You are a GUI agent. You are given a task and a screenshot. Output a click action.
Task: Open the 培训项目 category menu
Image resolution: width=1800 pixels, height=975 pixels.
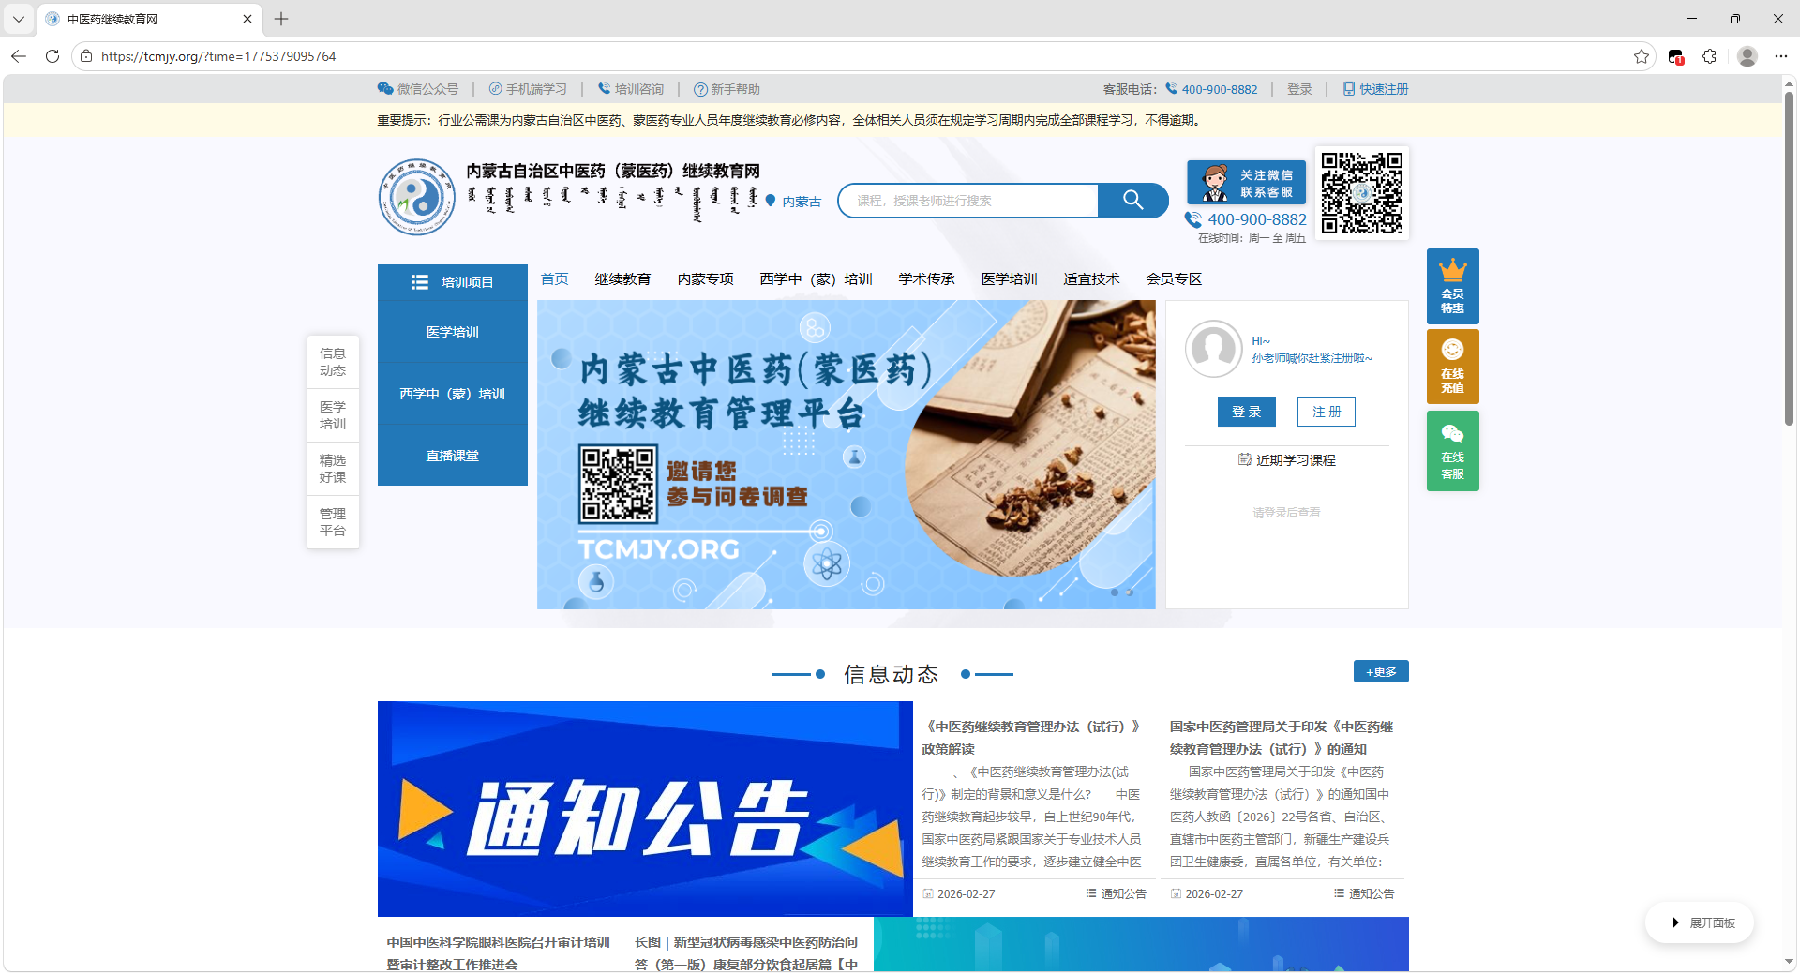(x=453, y=282)
